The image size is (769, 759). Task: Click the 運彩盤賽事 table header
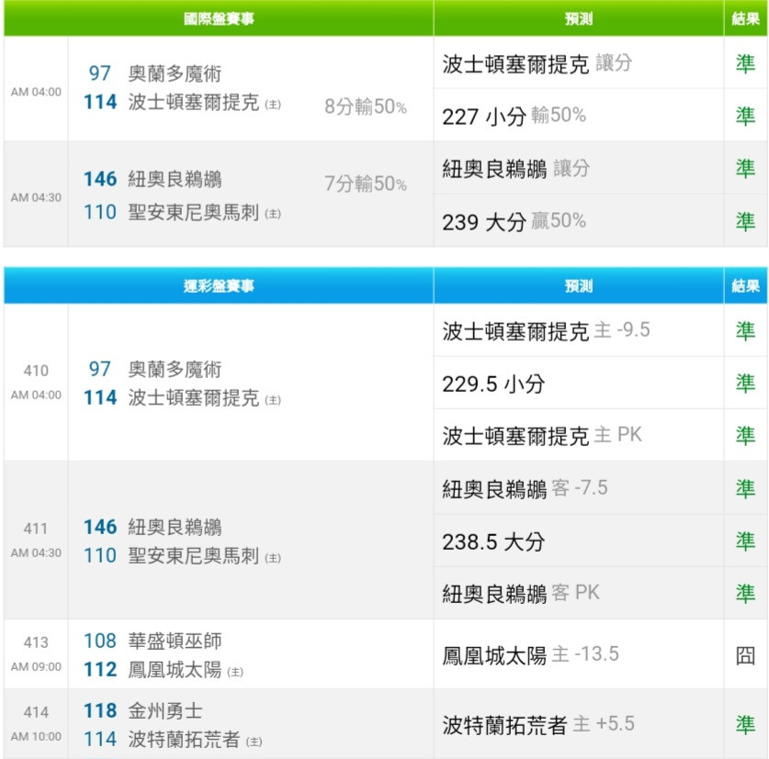coord(219,285)
